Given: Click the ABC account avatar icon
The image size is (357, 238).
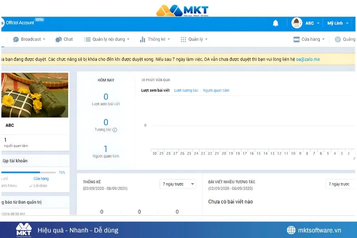Looking at the screenshot, I should point(297,23).
